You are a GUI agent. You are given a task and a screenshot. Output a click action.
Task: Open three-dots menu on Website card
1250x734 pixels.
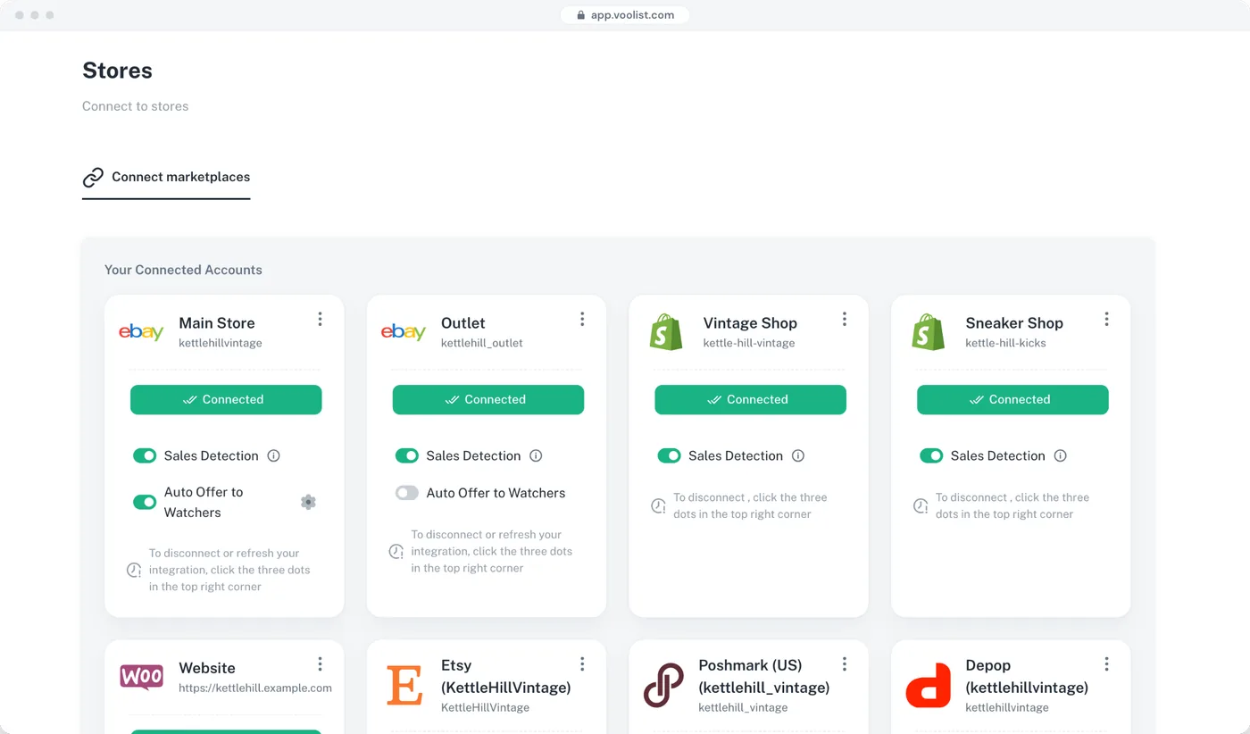[x=320, y=663]
